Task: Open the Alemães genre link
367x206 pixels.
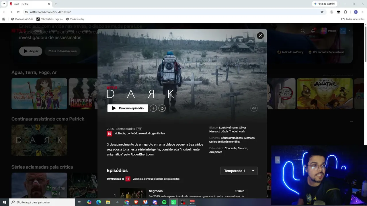Action: 249,138
